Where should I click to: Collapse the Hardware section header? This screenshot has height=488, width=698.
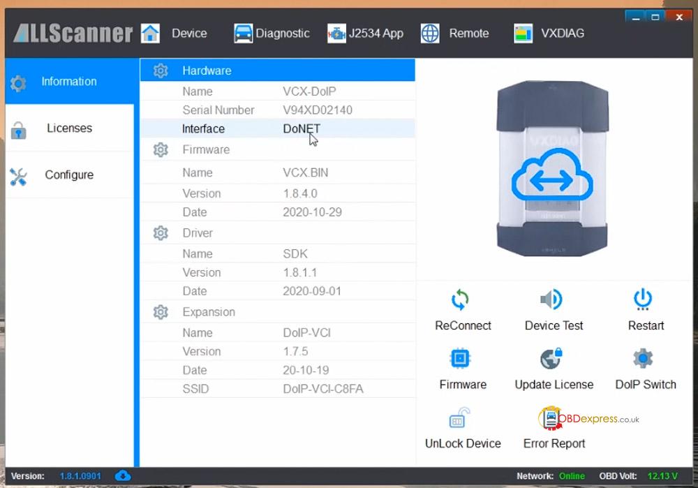[207, 71]
